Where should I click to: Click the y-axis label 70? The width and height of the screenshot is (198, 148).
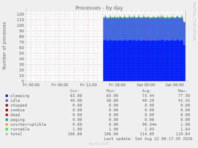point(22,42)
